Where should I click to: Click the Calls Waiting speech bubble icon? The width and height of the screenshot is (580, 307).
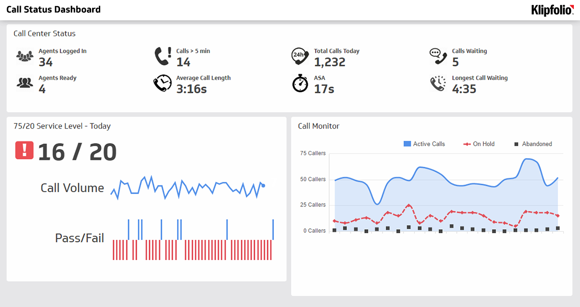[438, 56]
